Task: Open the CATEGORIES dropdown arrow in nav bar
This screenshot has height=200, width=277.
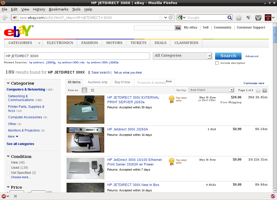Action: click(39, 43)
